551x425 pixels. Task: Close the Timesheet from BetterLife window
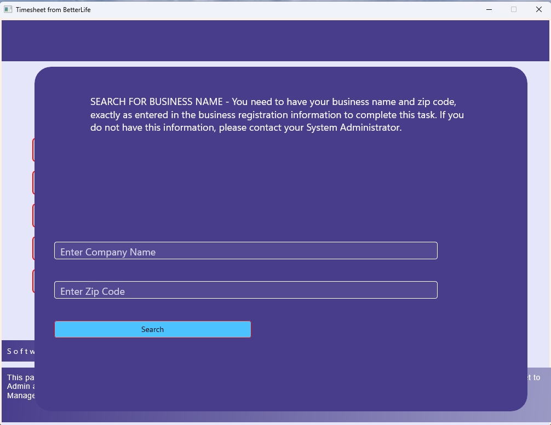538,9
